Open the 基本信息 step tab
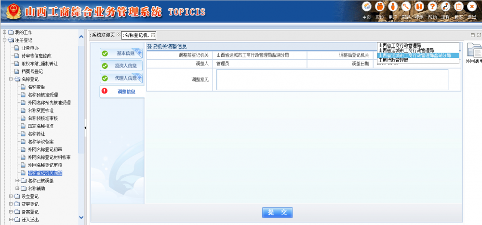 pos(121,53)
